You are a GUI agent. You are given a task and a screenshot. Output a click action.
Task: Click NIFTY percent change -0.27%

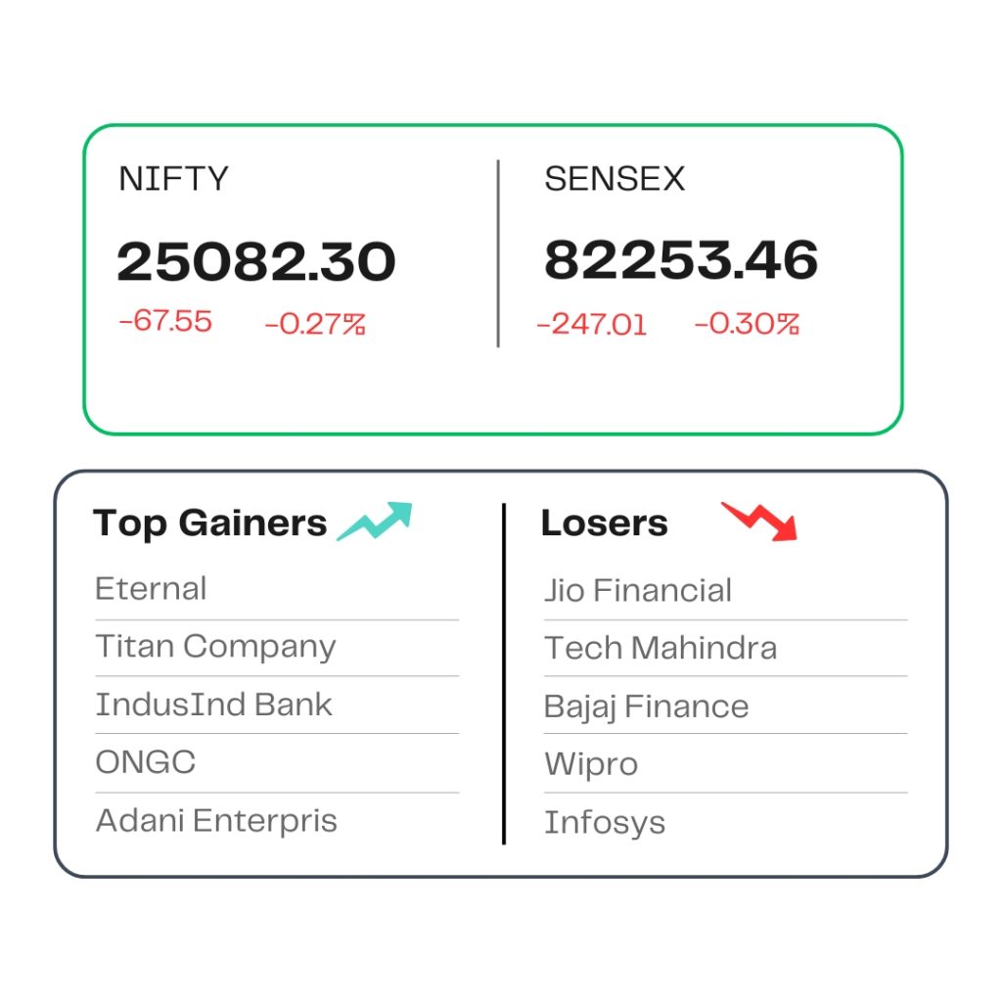pyautogui.click(x=315, y=324)
